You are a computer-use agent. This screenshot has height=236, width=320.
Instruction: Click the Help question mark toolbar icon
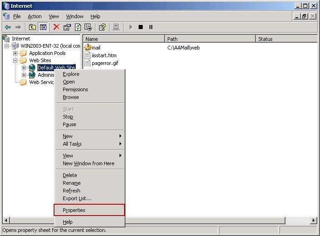102,27
